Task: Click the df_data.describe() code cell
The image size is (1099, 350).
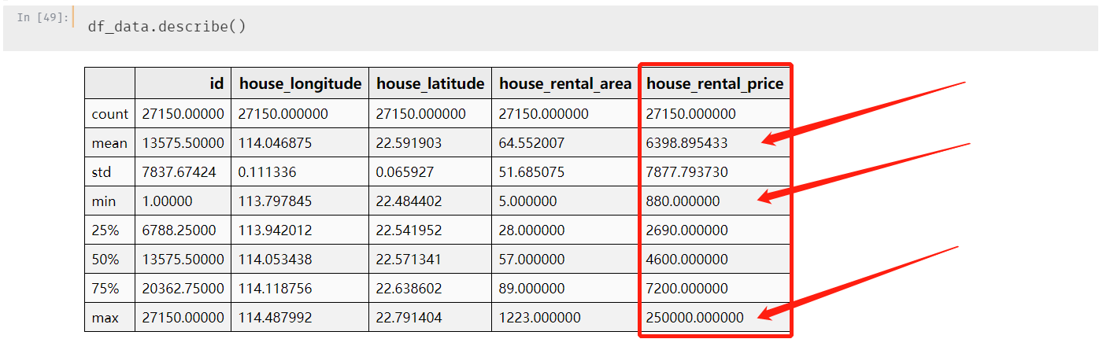Action: [x=167, y=27]
